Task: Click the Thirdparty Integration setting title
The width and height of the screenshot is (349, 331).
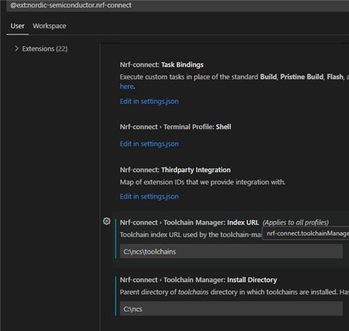Action: click(x=175, y=170)
